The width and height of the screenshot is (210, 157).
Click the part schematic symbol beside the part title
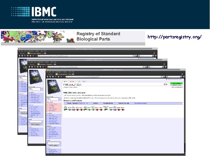[165, 84]
